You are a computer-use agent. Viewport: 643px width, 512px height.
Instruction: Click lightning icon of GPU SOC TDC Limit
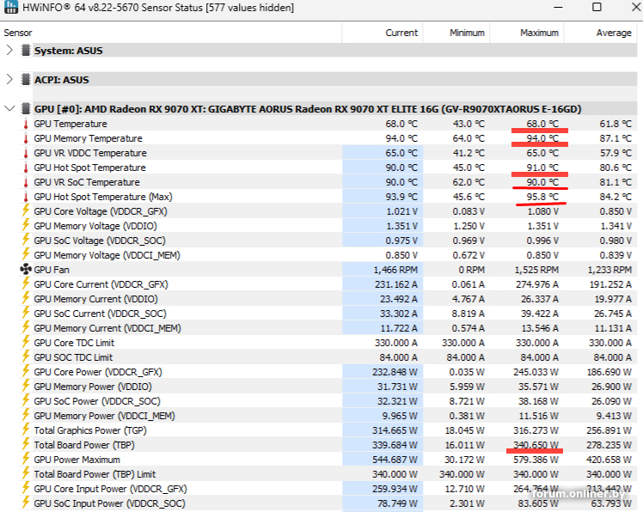[26, 357]
